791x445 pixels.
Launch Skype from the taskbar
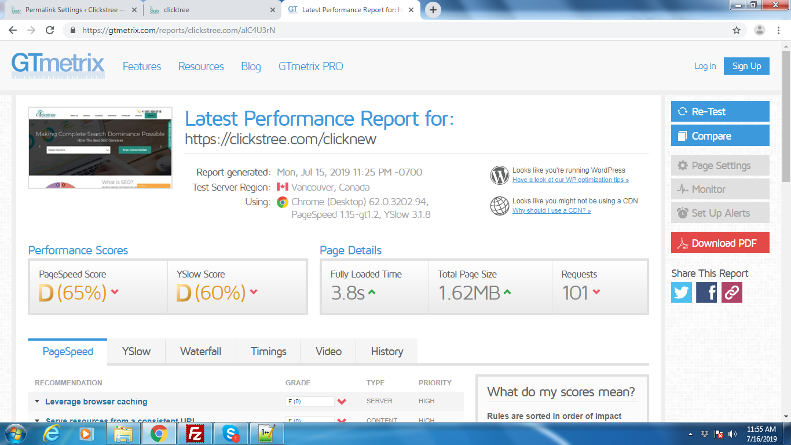[x=231, y=433]
